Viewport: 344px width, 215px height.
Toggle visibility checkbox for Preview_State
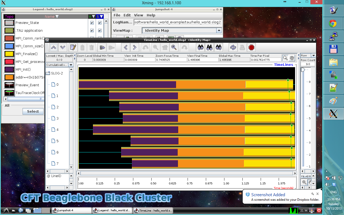click(92, 23)
